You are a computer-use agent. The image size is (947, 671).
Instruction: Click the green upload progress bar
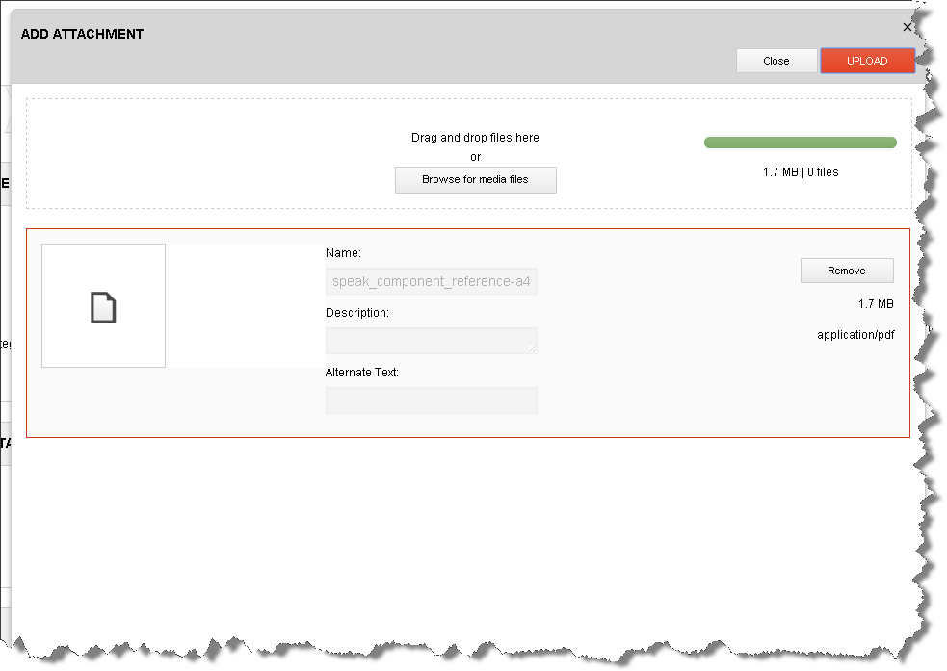(800, 142)
